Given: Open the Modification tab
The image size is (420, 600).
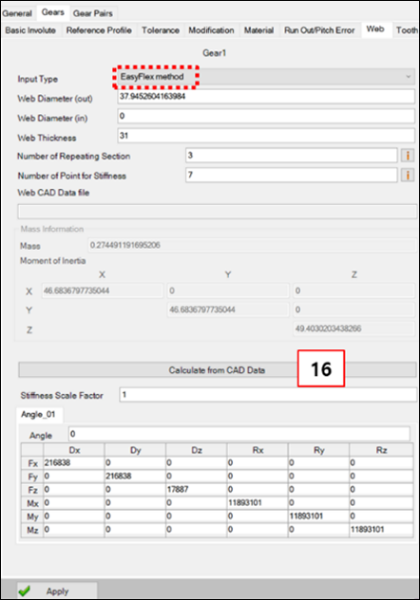Looking at the screenshot, I should point(211,30).
